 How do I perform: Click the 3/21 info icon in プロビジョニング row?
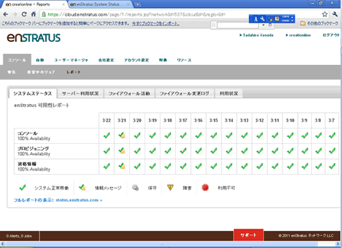122,151
